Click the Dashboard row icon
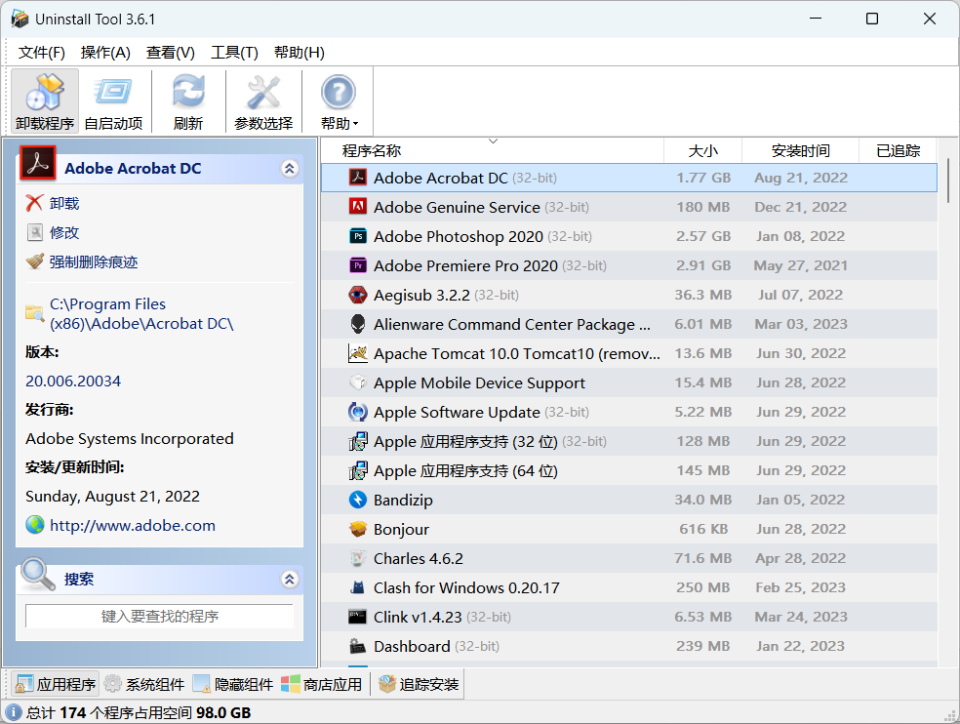Screen dimensions: 960x724 [x=357, y=646]
